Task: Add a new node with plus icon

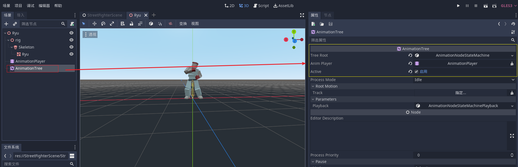Action: click(x=6, y=24)
